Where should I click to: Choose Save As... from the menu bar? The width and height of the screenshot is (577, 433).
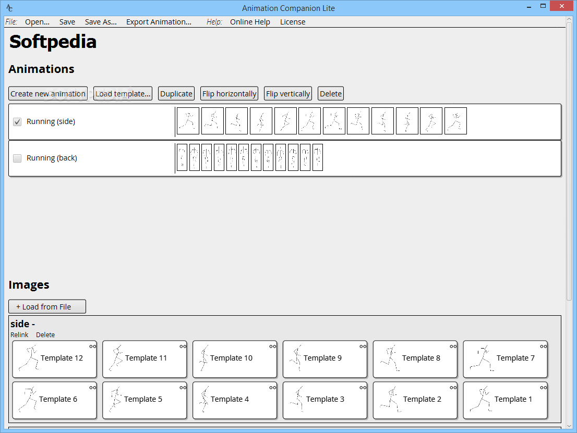pos(101,22)
